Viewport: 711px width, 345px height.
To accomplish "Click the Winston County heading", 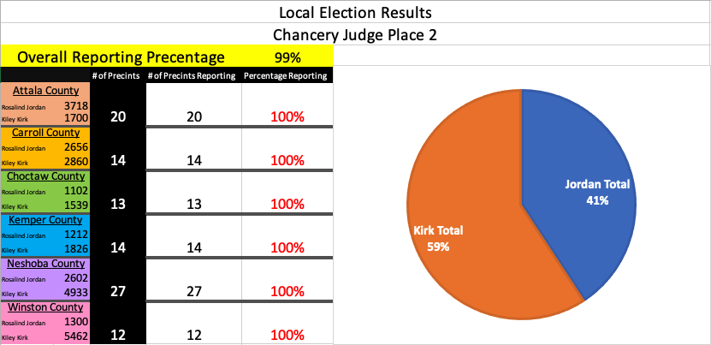I will 46,306.
